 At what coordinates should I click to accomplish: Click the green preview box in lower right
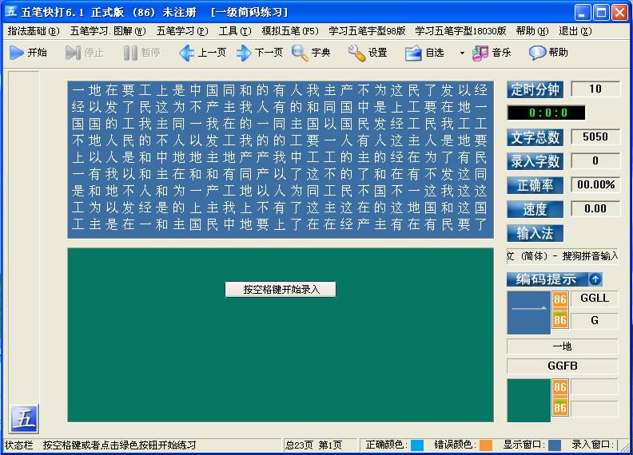(x=529, y=401)
